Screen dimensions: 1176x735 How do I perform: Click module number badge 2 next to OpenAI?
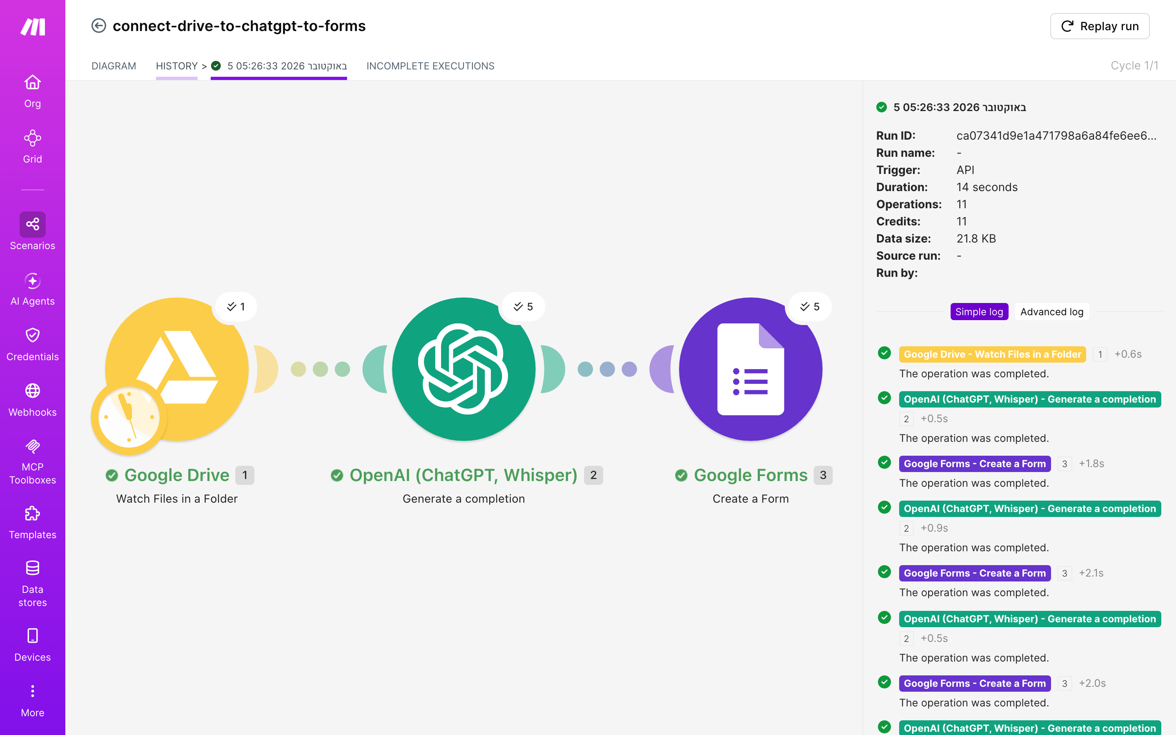593,475
